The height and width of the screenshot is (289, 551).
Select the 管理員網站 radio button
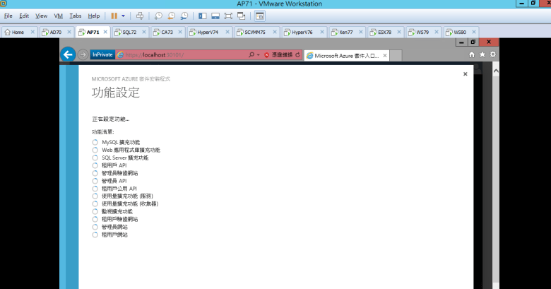point(95,227)
